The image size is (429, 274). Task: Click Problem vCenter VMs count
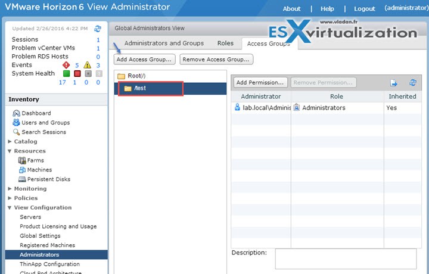98,48
